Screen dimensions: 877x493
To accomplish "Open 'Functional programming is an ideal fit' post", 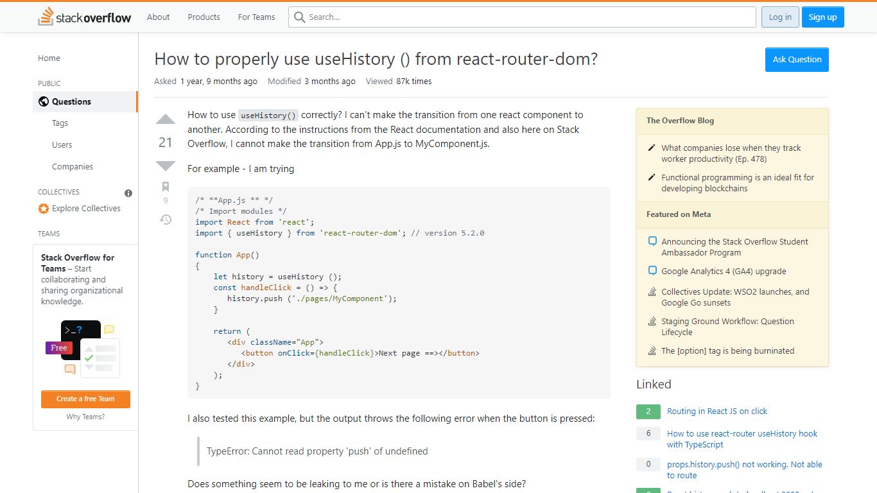I will click(x=738, y=183).
